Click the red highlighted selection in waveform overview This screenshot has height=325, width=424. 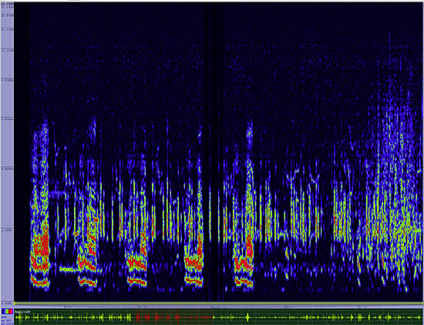173,317
